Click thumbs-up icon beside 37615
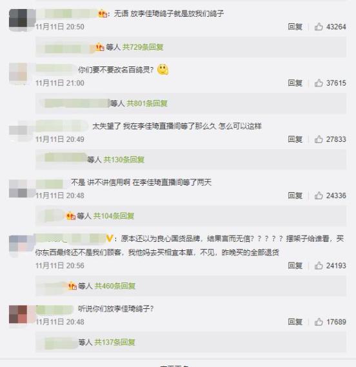This screenshot has height=367, width=356. pos(319,83)
